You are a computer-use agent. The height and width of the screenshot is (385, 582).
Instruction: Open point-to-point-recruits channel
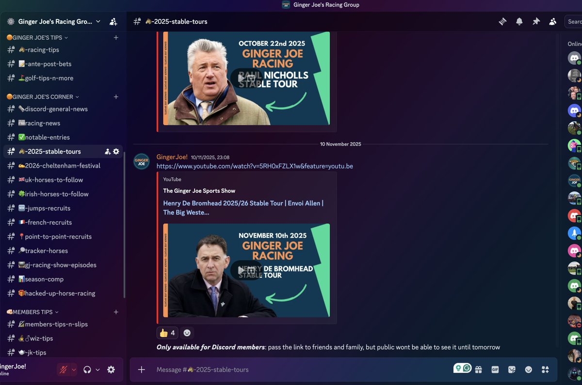point(63,236)
